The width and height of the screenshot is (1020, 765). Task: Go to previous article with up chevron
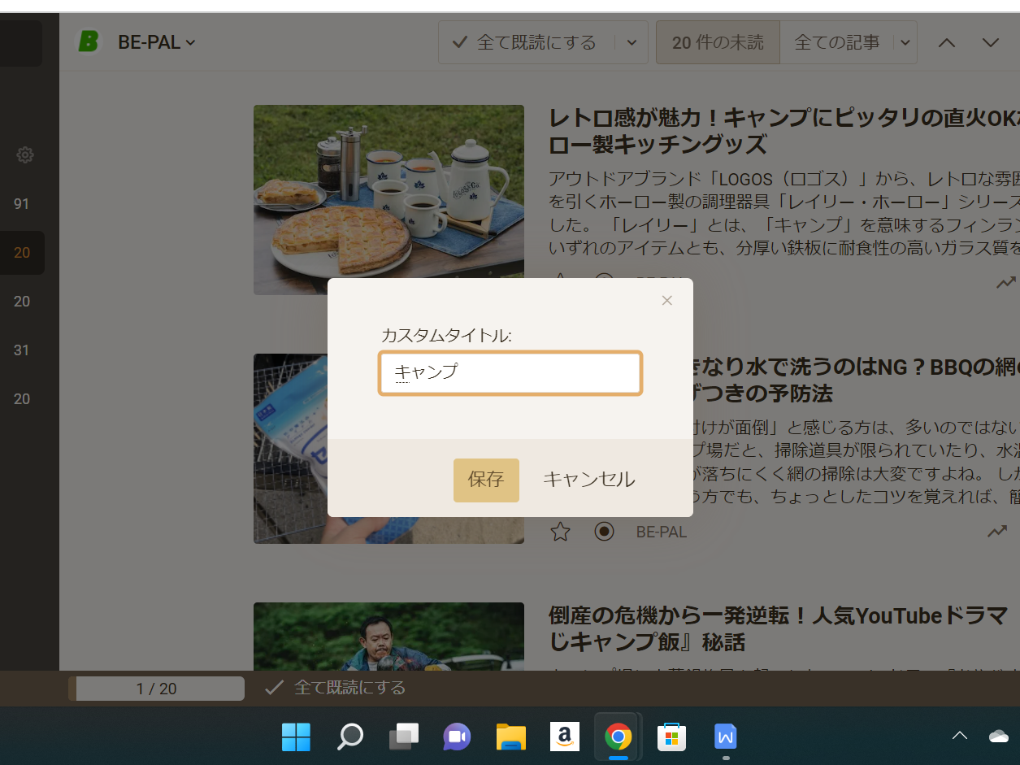pyautogui.click(x=947, y=42)
